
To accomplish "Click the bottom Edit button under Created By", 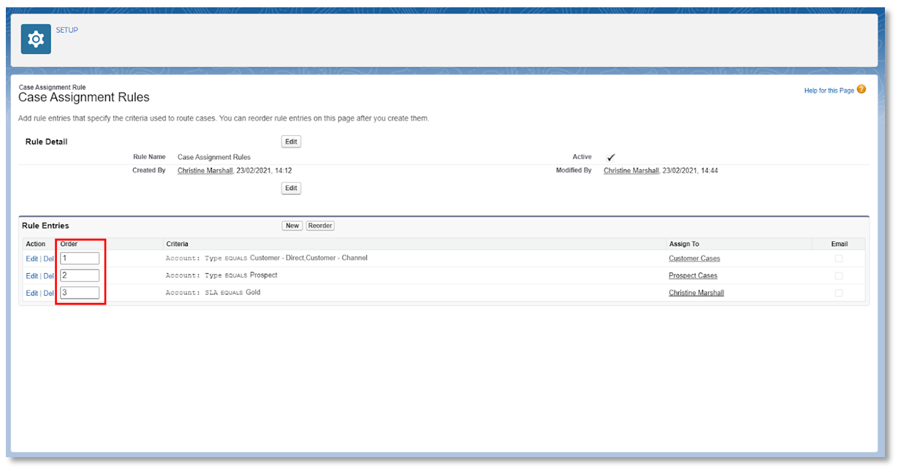I will (291, 188).
